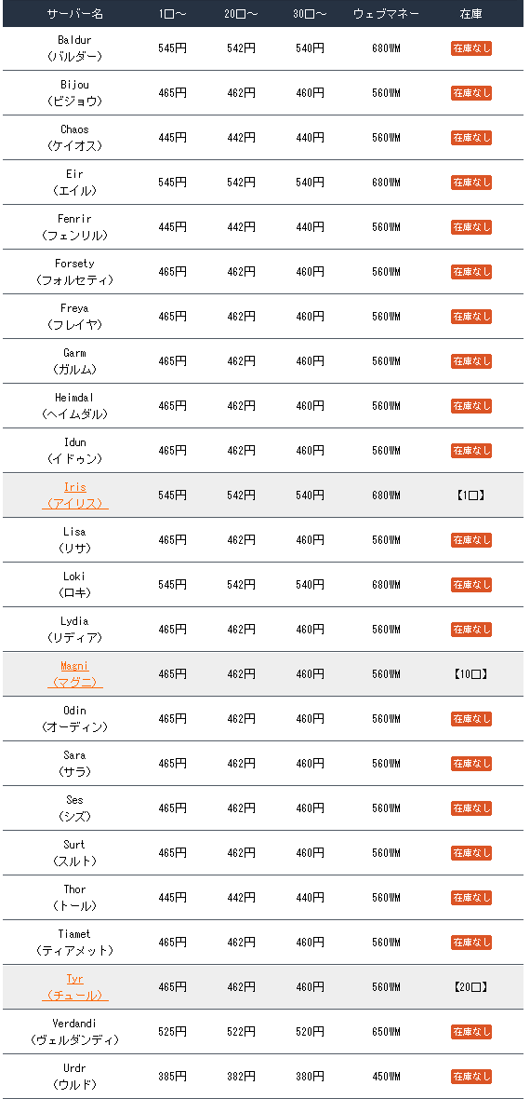Click the 在庫なし badge for Fenrir
The image size is (530, 1099).
coord(471,227)
